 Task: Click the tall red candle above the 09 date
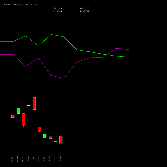click(24, 119)
